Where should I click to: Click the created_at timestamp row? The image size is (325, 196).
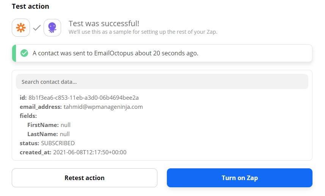[x=73, y=152]
